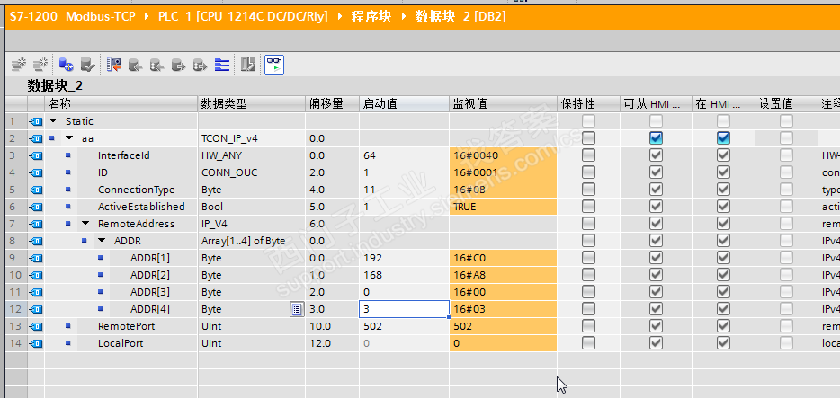Viewport: 840px width, 398px height.
Task: Click the gray cylinder with checkmark icon
Action: [x=88, y=66]
